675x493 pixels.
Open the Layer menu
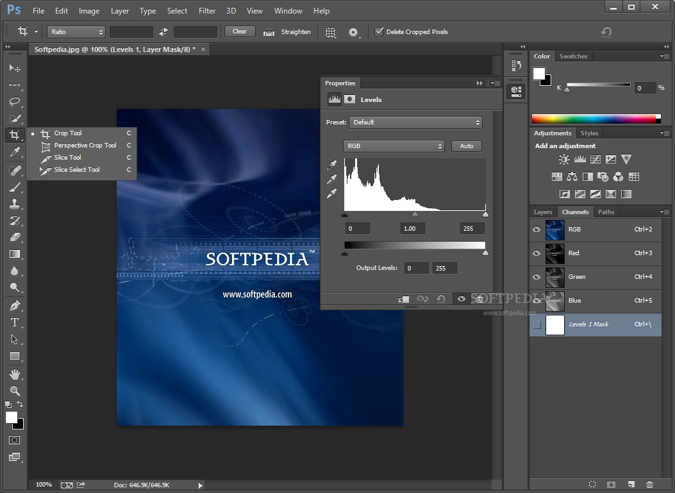pos(120,11)
